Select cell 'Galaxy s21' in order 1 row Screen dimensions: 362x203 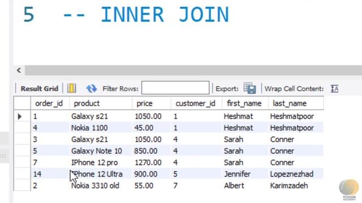(89, 116)
